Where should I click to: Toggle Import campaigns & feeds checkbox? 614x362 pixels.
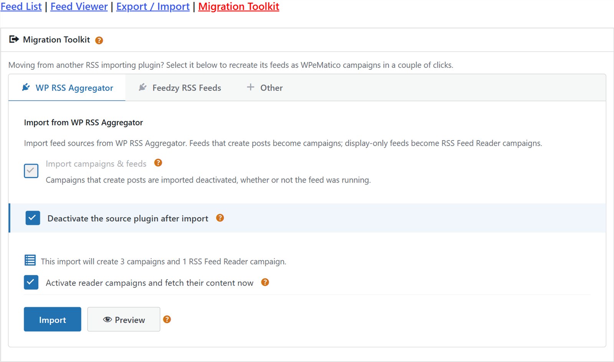(31, 171)
